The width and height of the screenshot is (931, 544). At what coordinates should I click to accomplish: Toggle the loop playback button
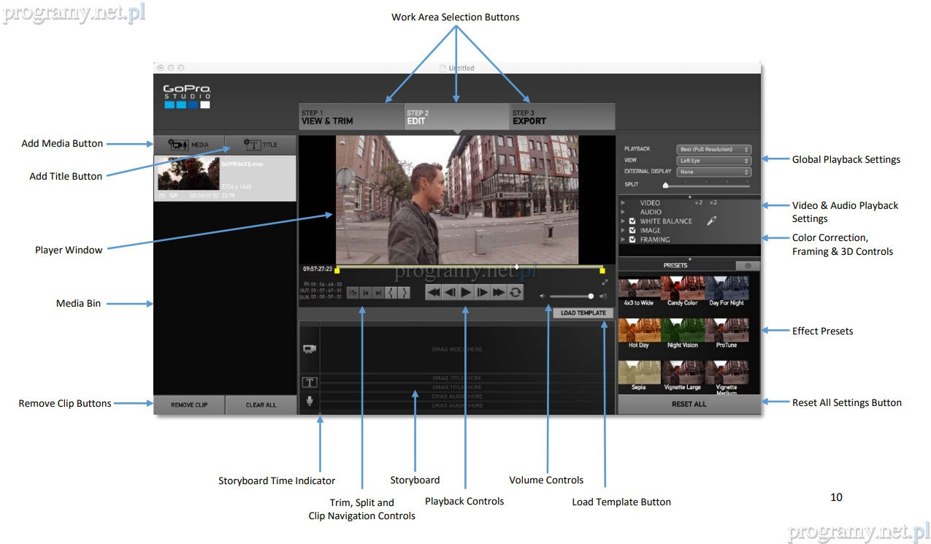point(516,292)
